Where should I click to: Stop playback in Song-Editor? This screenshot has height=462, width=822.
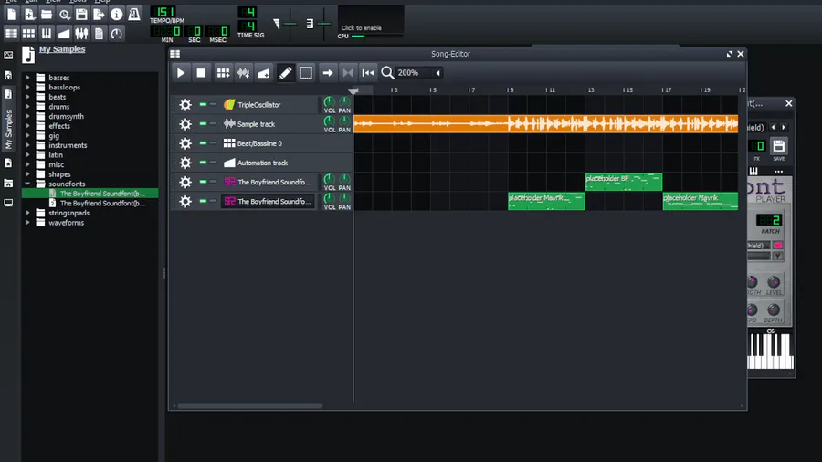[x=201, y=73]
